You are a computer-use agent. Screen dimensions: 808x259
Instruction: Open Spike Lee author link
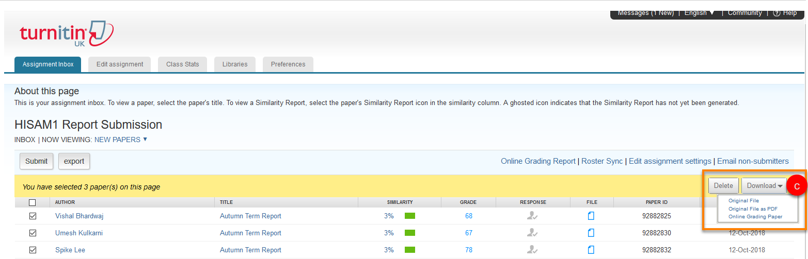coord(70,250)
